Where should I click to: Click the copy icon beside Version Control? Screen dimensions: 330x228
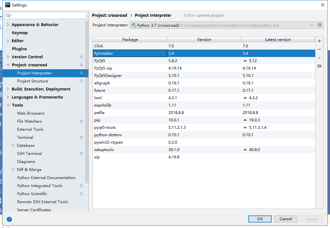(81, 57)
